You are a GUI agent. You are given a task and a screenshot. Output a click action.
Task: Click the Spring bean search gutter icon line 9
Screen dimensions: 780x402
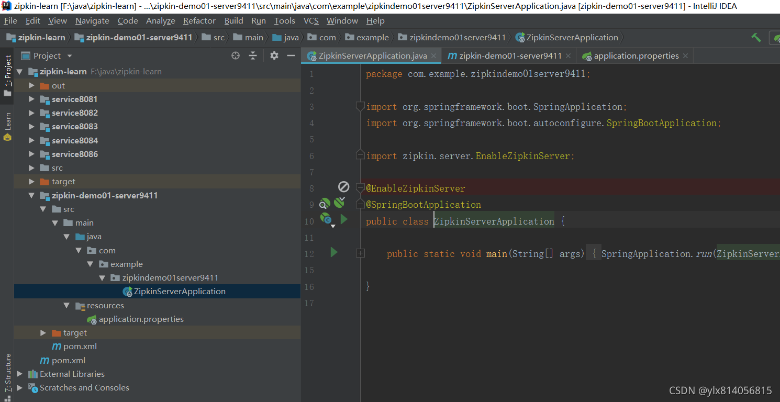[325, 204]
